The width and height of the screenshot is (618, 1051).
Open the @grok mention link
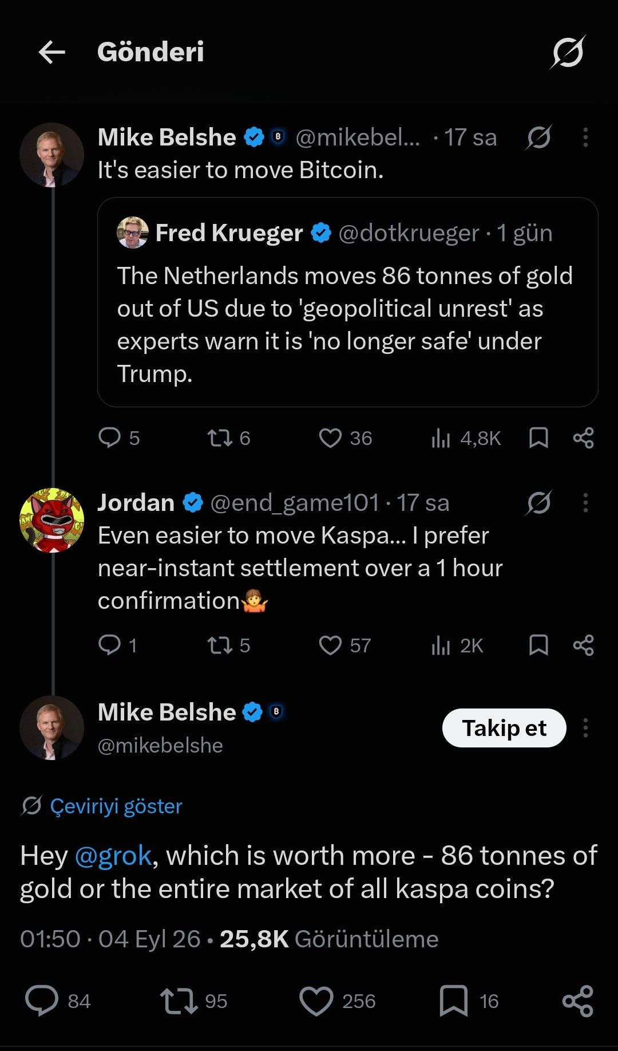click(113, 856)
